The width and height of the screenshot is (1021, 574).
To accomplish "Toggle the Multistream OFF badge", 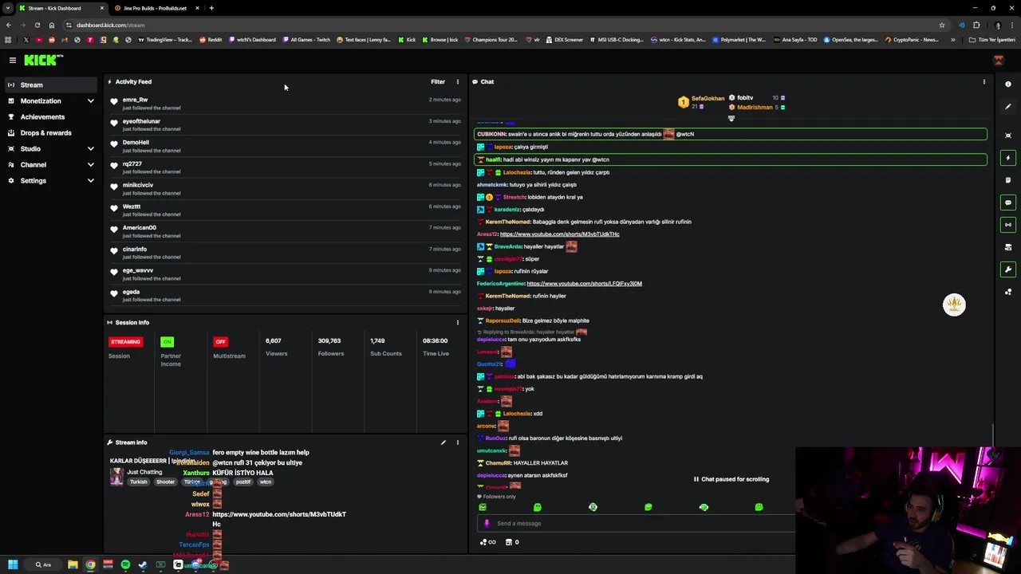I will 220,342.
